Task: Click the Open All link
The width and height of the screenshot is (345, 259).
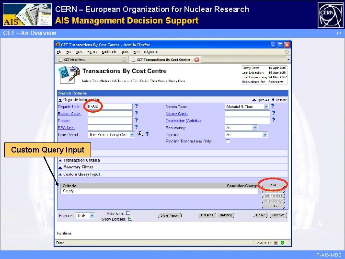Action: coord(261,100)
